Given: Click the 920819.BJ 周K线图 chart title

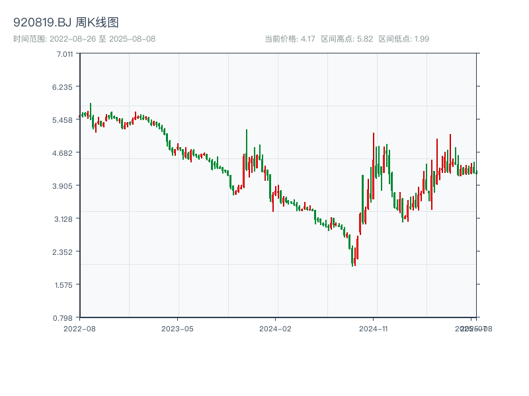Looking at the screenshot, I should click(66, 23).
